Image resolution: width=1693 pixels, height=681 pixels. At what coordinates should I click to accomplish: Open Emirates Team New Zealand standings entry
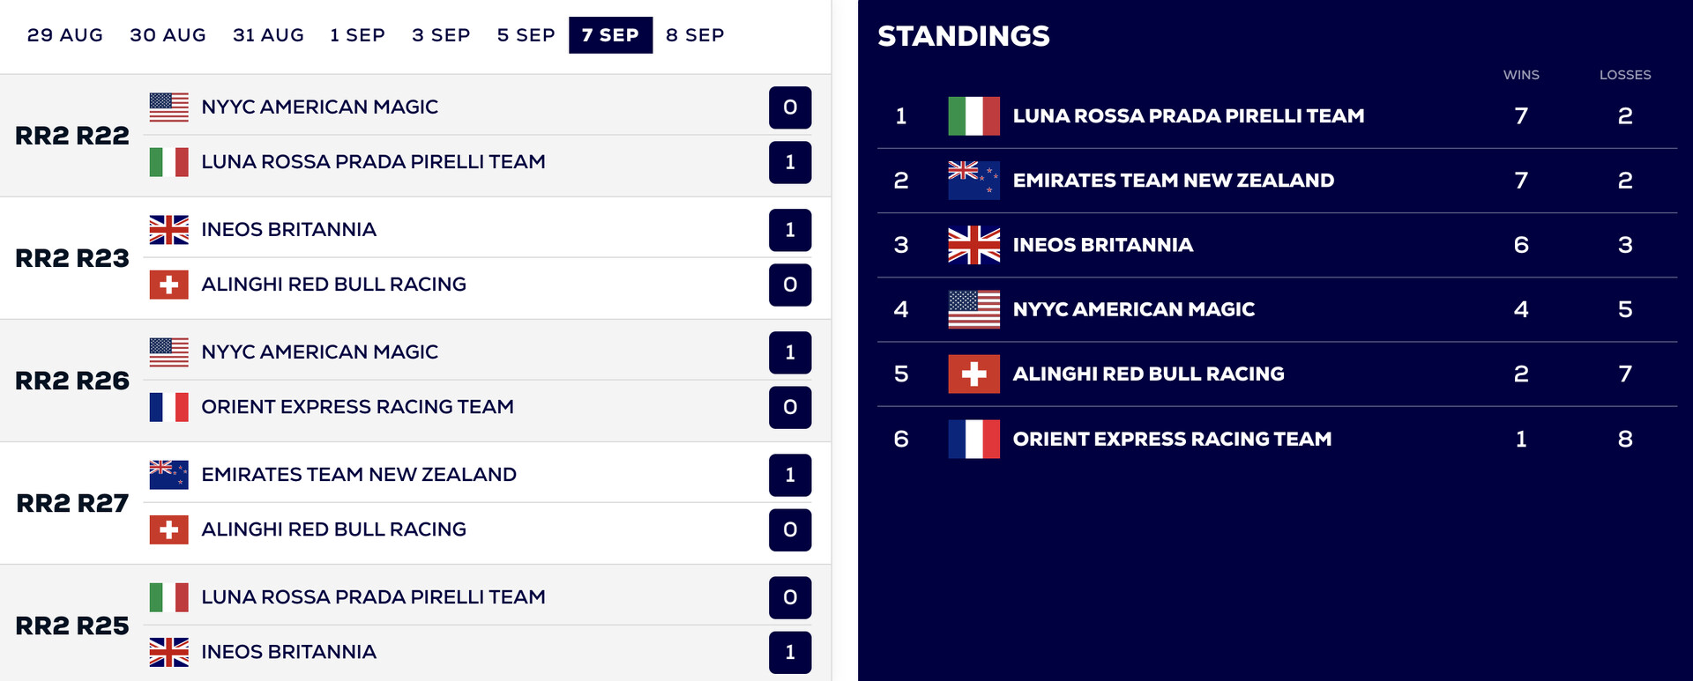point(1173,181)
